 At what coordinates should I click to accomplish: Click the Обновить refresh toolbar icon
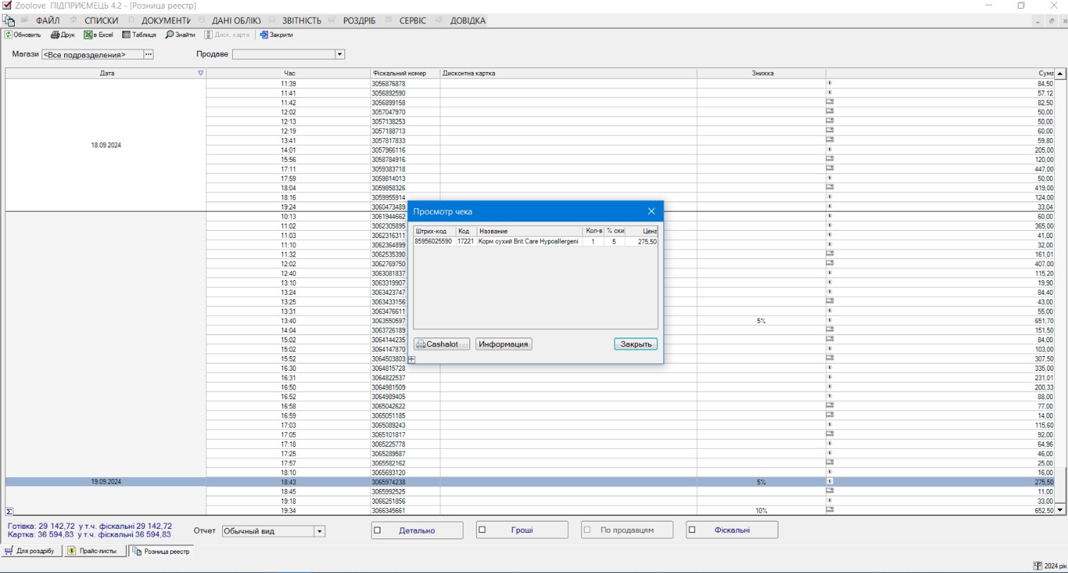(9, 35)
